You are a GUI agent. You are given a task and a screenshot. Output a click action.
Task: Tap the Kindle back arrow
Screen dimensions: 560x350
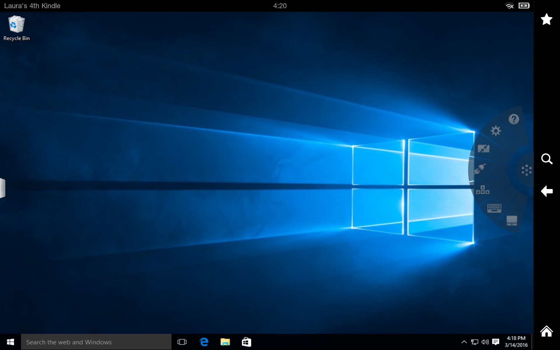(547, 191)
